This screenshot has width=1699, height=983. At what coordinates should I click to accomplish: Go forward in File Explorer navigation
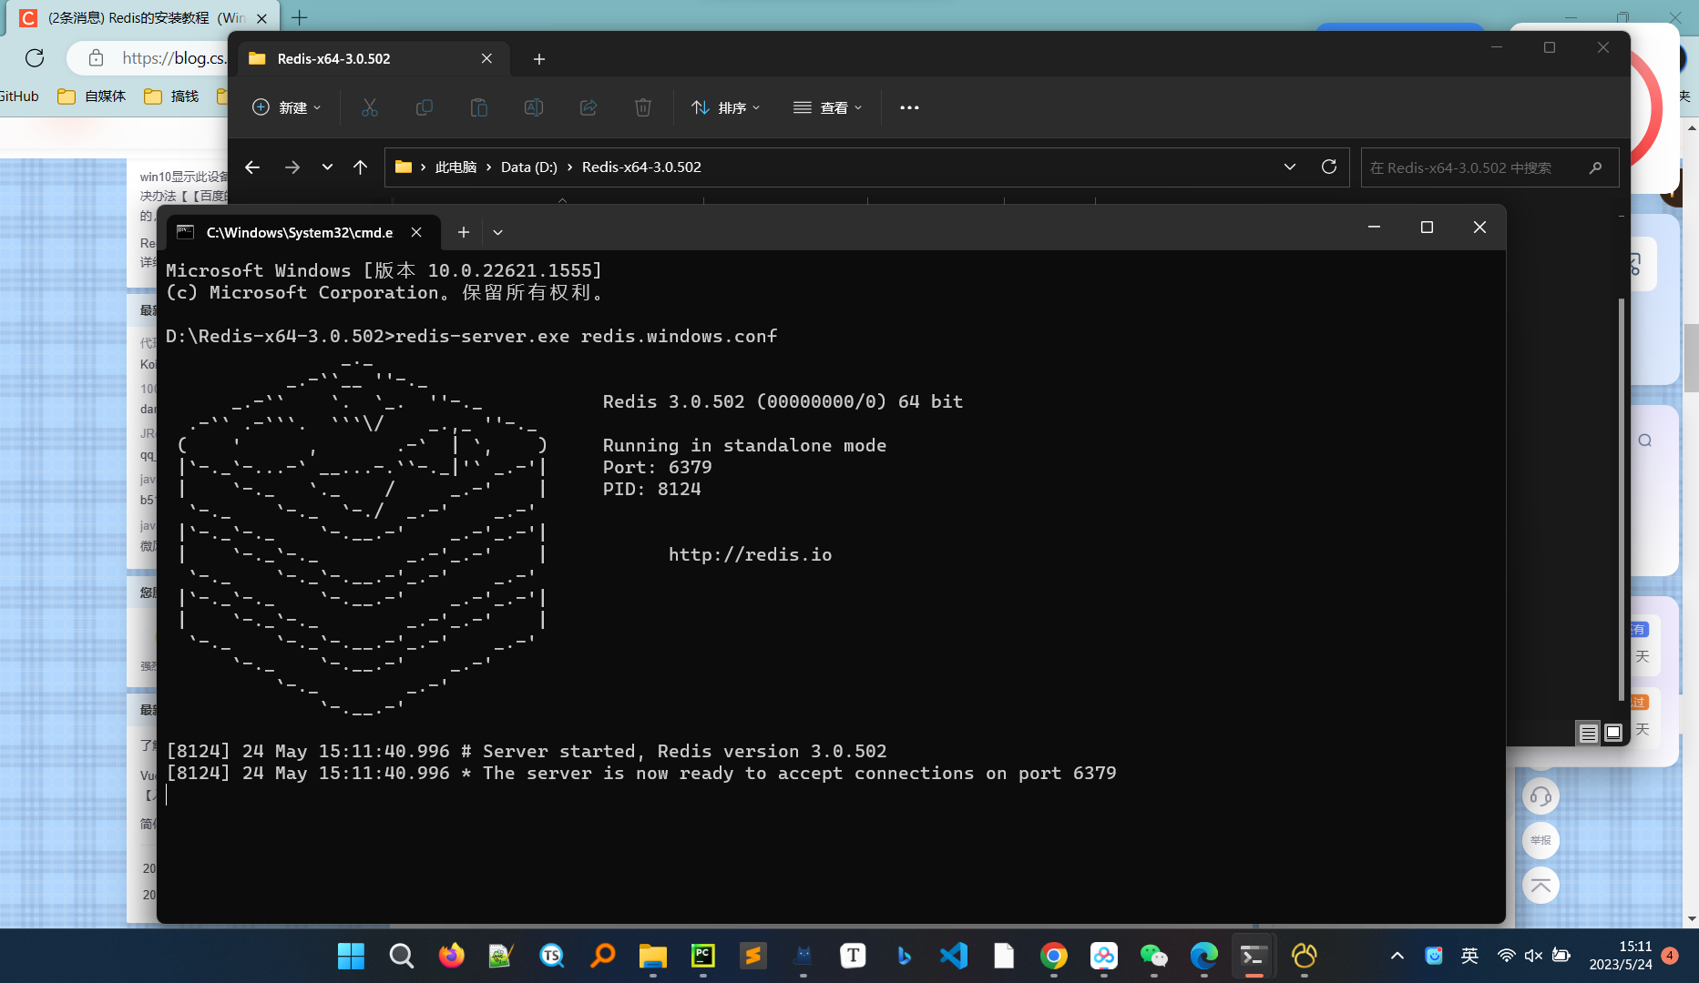pyautogui.click(x=292, y=167)
